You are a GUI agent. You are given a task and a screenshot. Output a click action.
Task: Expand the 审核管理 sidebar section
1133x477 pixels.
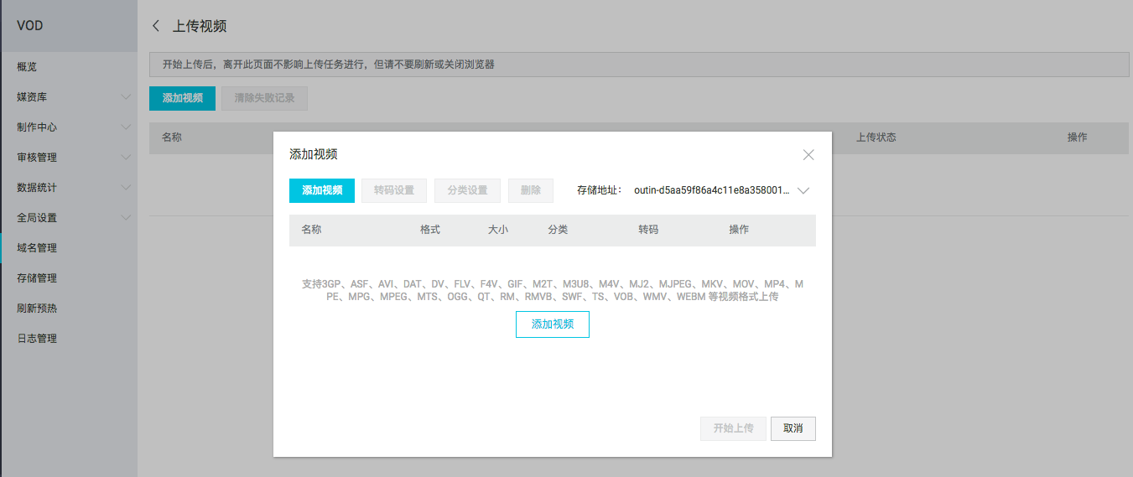[126, 158]
